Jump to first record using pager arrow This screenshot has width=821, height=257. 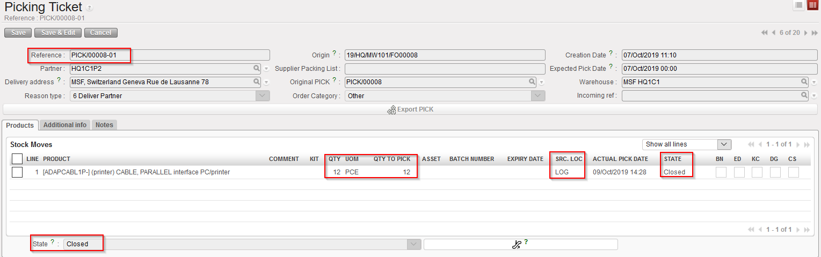[764, 33]
